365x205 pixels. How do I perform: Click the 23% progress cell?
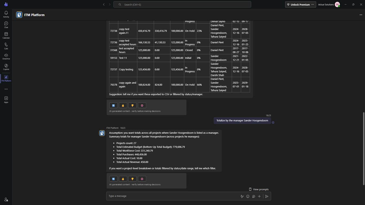click(x=203, y=31)
